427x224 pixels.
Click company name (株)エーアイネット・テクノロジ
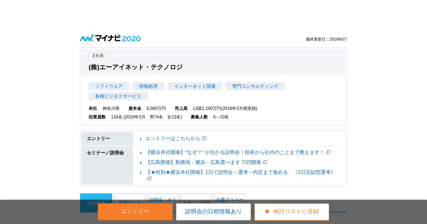136,67
